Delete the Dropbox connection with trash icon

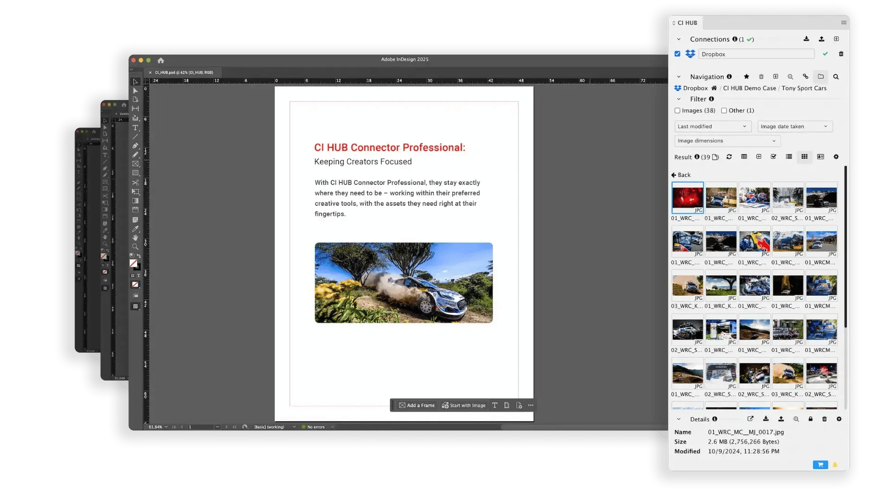tap(841, 54)
